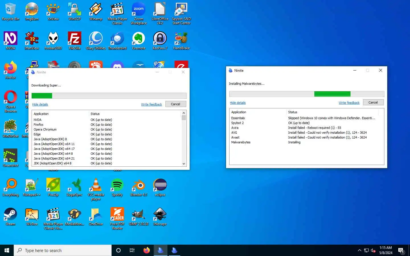Viewport: 410px width, 256px height.
Task: Select the Notepad++ desktop icon
Action: coord(32,187)
